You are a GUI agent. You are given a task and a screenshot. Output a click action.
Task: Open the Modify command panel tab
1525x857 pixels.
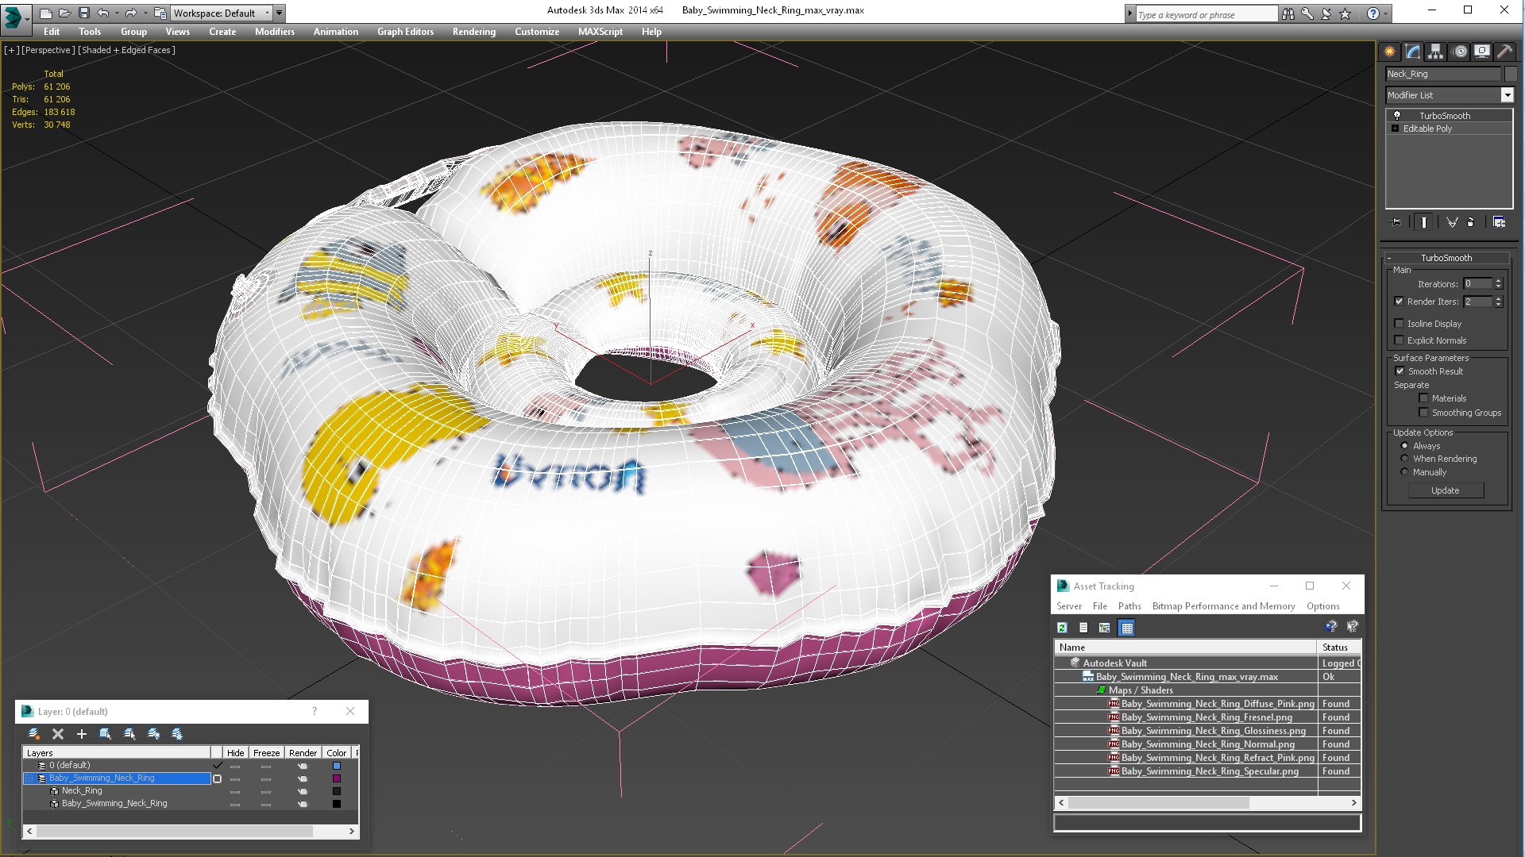pyautogui.click(x=1413, y=52)
